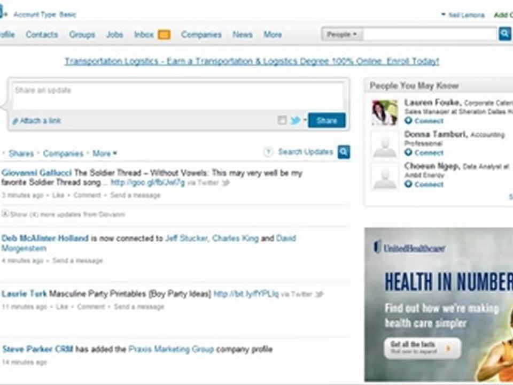Focus the People search input field

click(x=430, y=34)
